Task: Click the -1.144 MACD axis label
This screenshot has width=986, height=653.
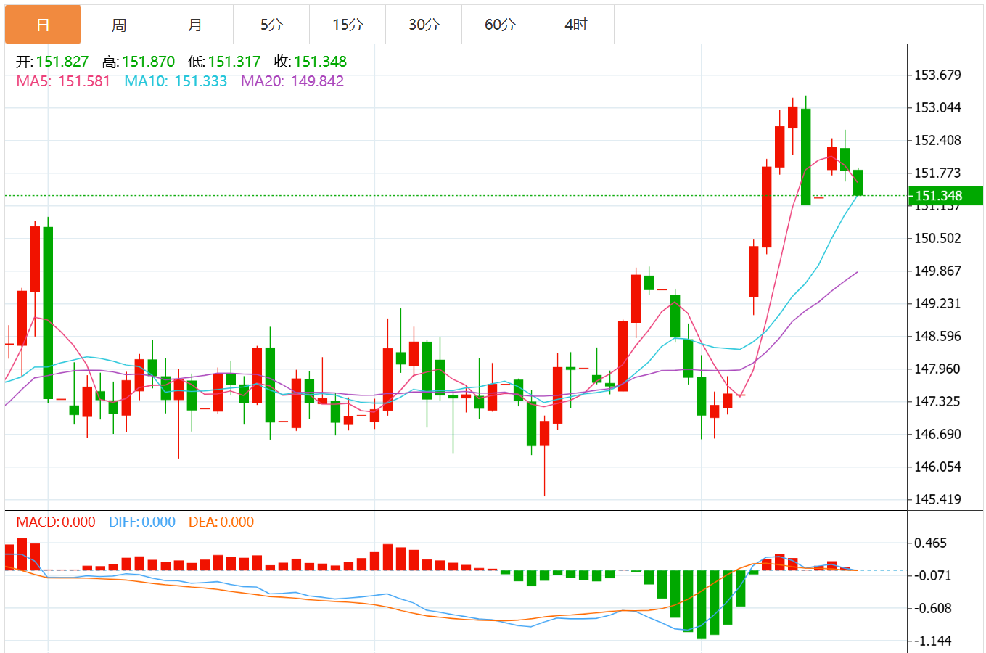Action: tap(932, 641)
